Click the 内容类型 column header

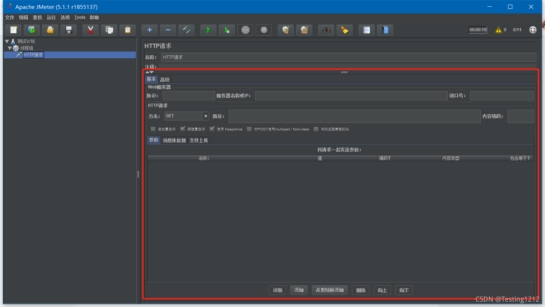[x=451, y=158]
